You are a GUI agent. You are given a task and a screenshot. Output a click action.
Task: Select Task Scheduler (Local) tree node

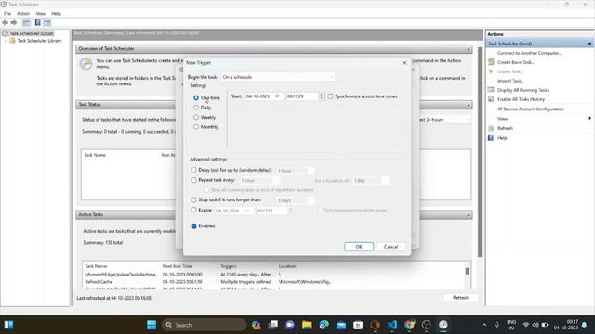[x=32, y=33]
